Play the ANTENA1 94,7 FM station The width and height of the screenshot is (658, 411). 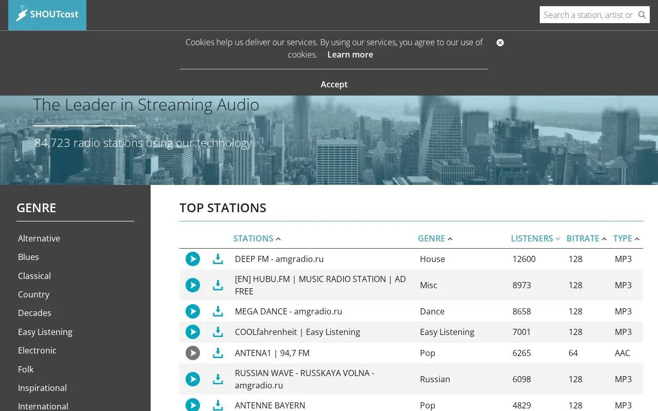tap(193, 353)
